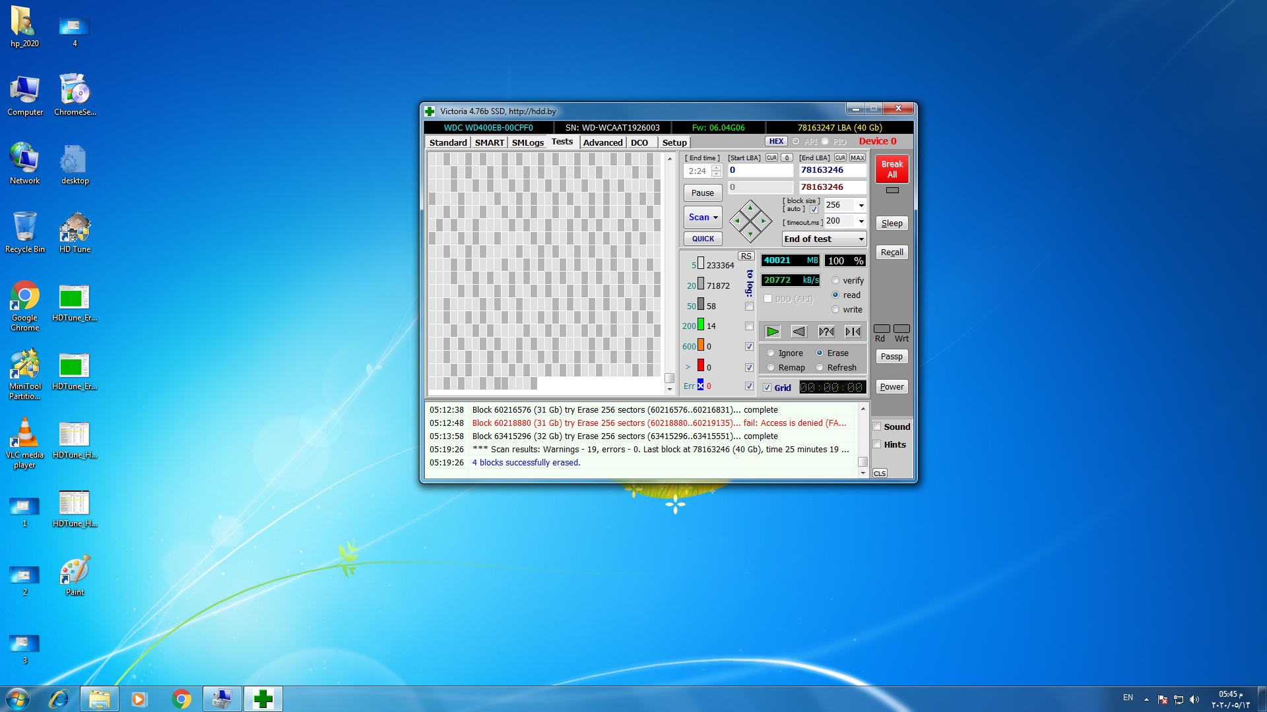The height and width of the screenshot is (712, 1267).
Task: Switch to the SMLogs tab
Action: tap(528, 142)
